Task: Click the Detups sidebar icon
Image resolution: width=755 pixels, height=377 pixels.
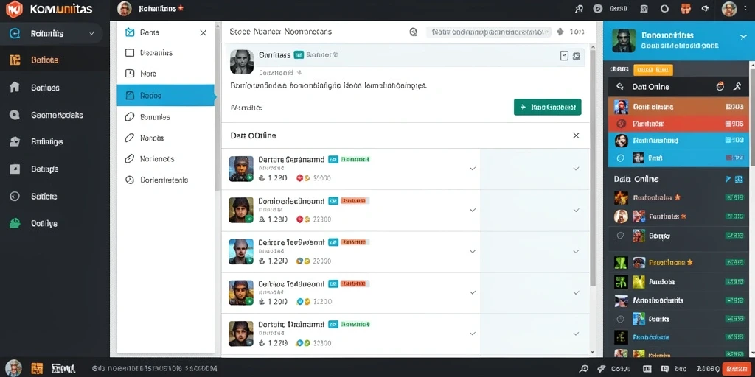Action: click(15, 169)
